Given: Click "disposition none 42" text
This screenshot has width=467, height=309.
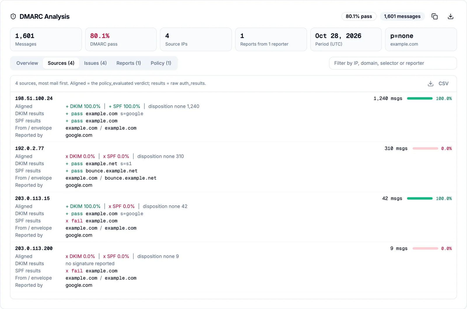Looking at the screenshot, I should pyautogui.click(x=165, y=206).
